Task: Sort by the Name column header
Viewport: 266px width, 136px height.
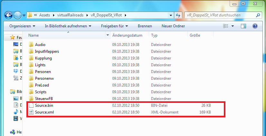Action: pyautogui.click(x=33, y=35)
